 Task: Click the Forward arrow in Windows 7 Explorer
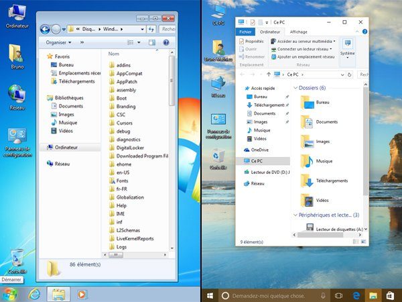(x=56, y=30)
